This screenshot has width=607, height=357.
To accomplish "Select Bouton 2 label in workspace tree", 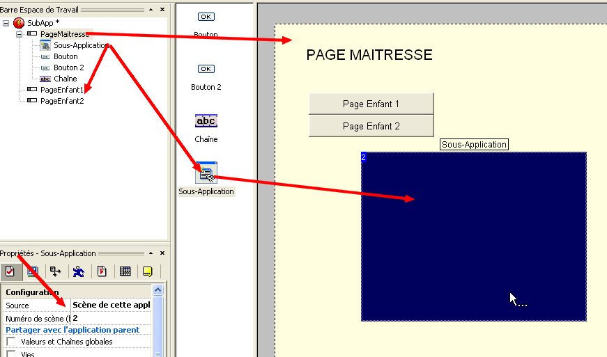I will (69, 68).
